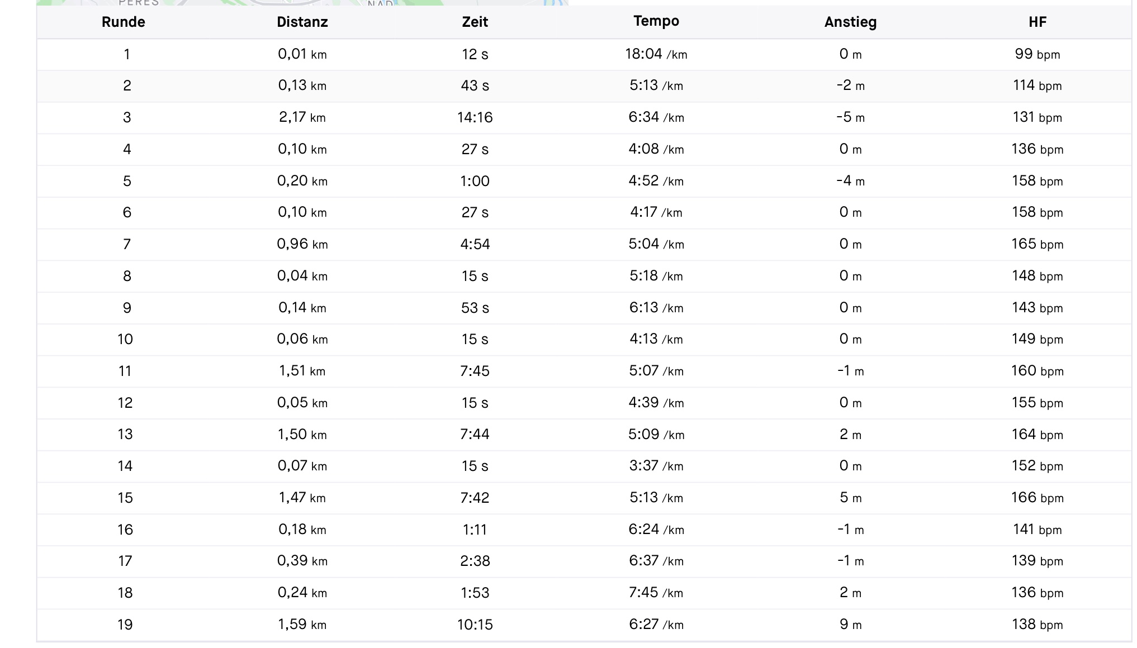Select the 3:37 /km tempo cell

pos(656,466)
